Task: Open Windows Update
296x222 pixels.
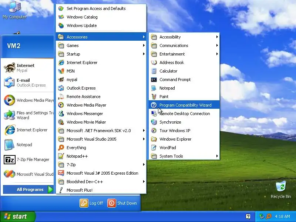Action: click(101, 26)
